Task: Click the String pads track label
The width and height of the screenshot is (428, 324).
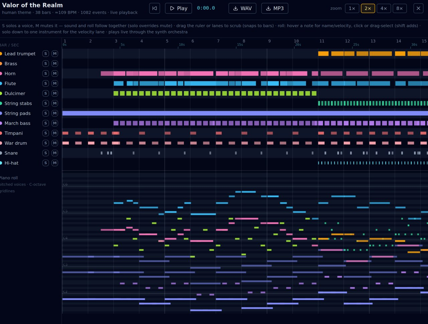Action: click(x=17, y=113)
